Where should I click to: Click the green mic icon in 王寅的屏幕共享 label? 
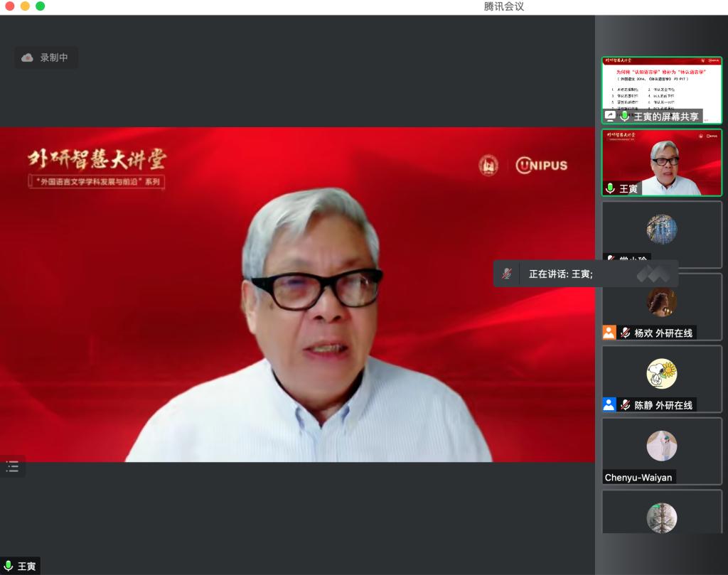click(624, 116)
